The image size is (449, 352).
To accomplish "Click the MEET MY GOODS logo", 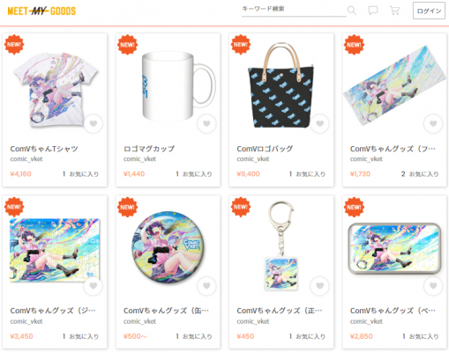I will [41, 11].
